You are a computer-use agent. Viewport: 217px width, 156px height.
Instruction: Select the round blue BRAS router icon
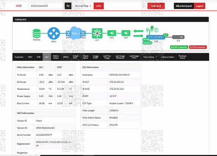[x=54, y=33]
